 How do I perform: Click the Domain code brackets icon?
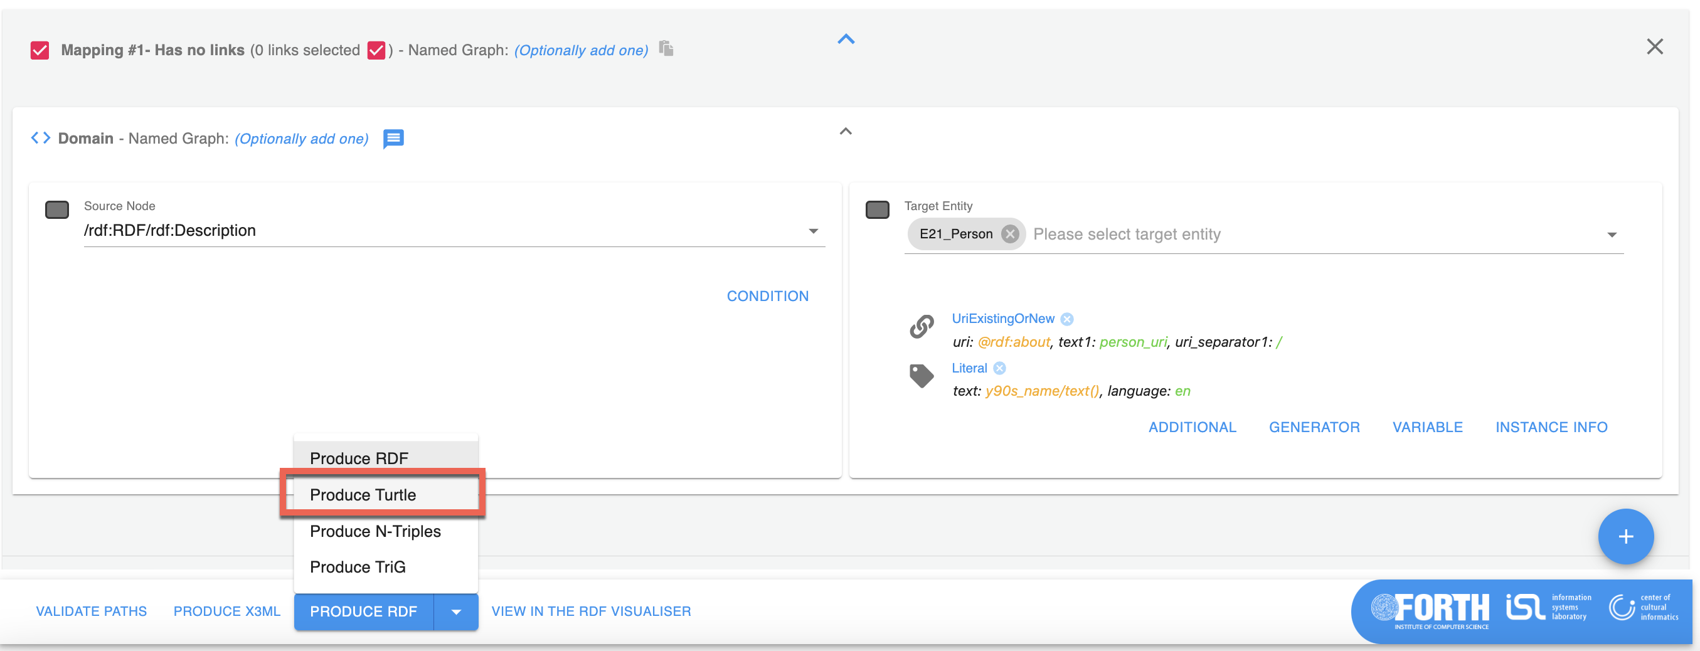click(x=41, y=138)
